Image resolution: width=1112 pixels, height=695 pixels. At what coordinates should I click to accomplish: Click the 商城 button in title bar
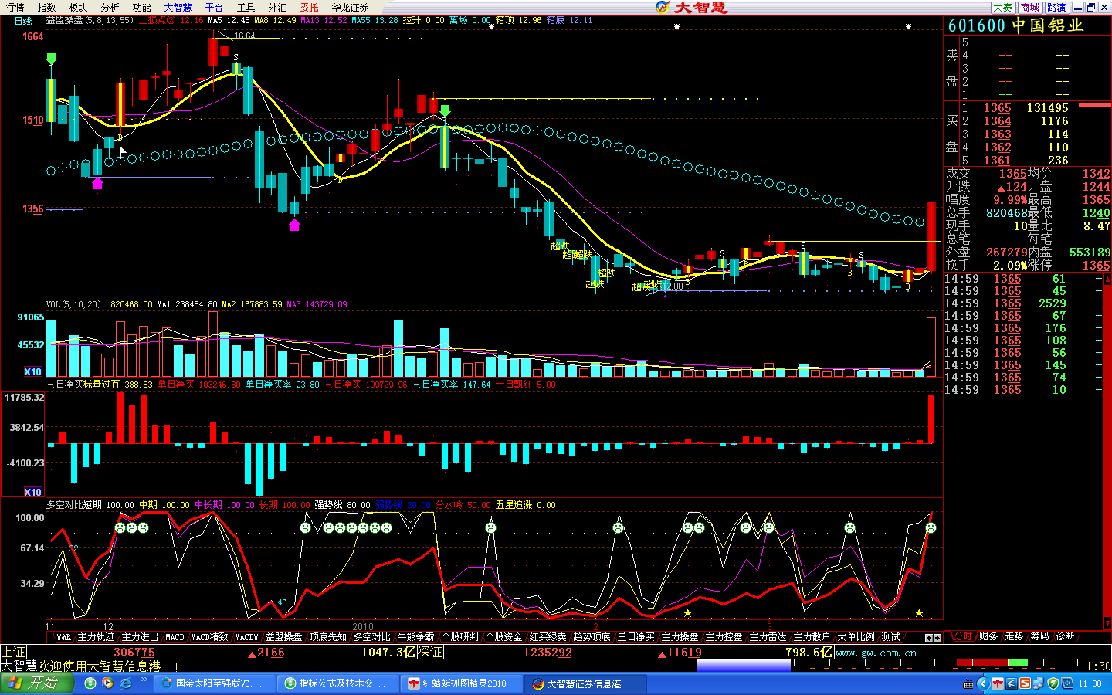[x=1030, y=8]
